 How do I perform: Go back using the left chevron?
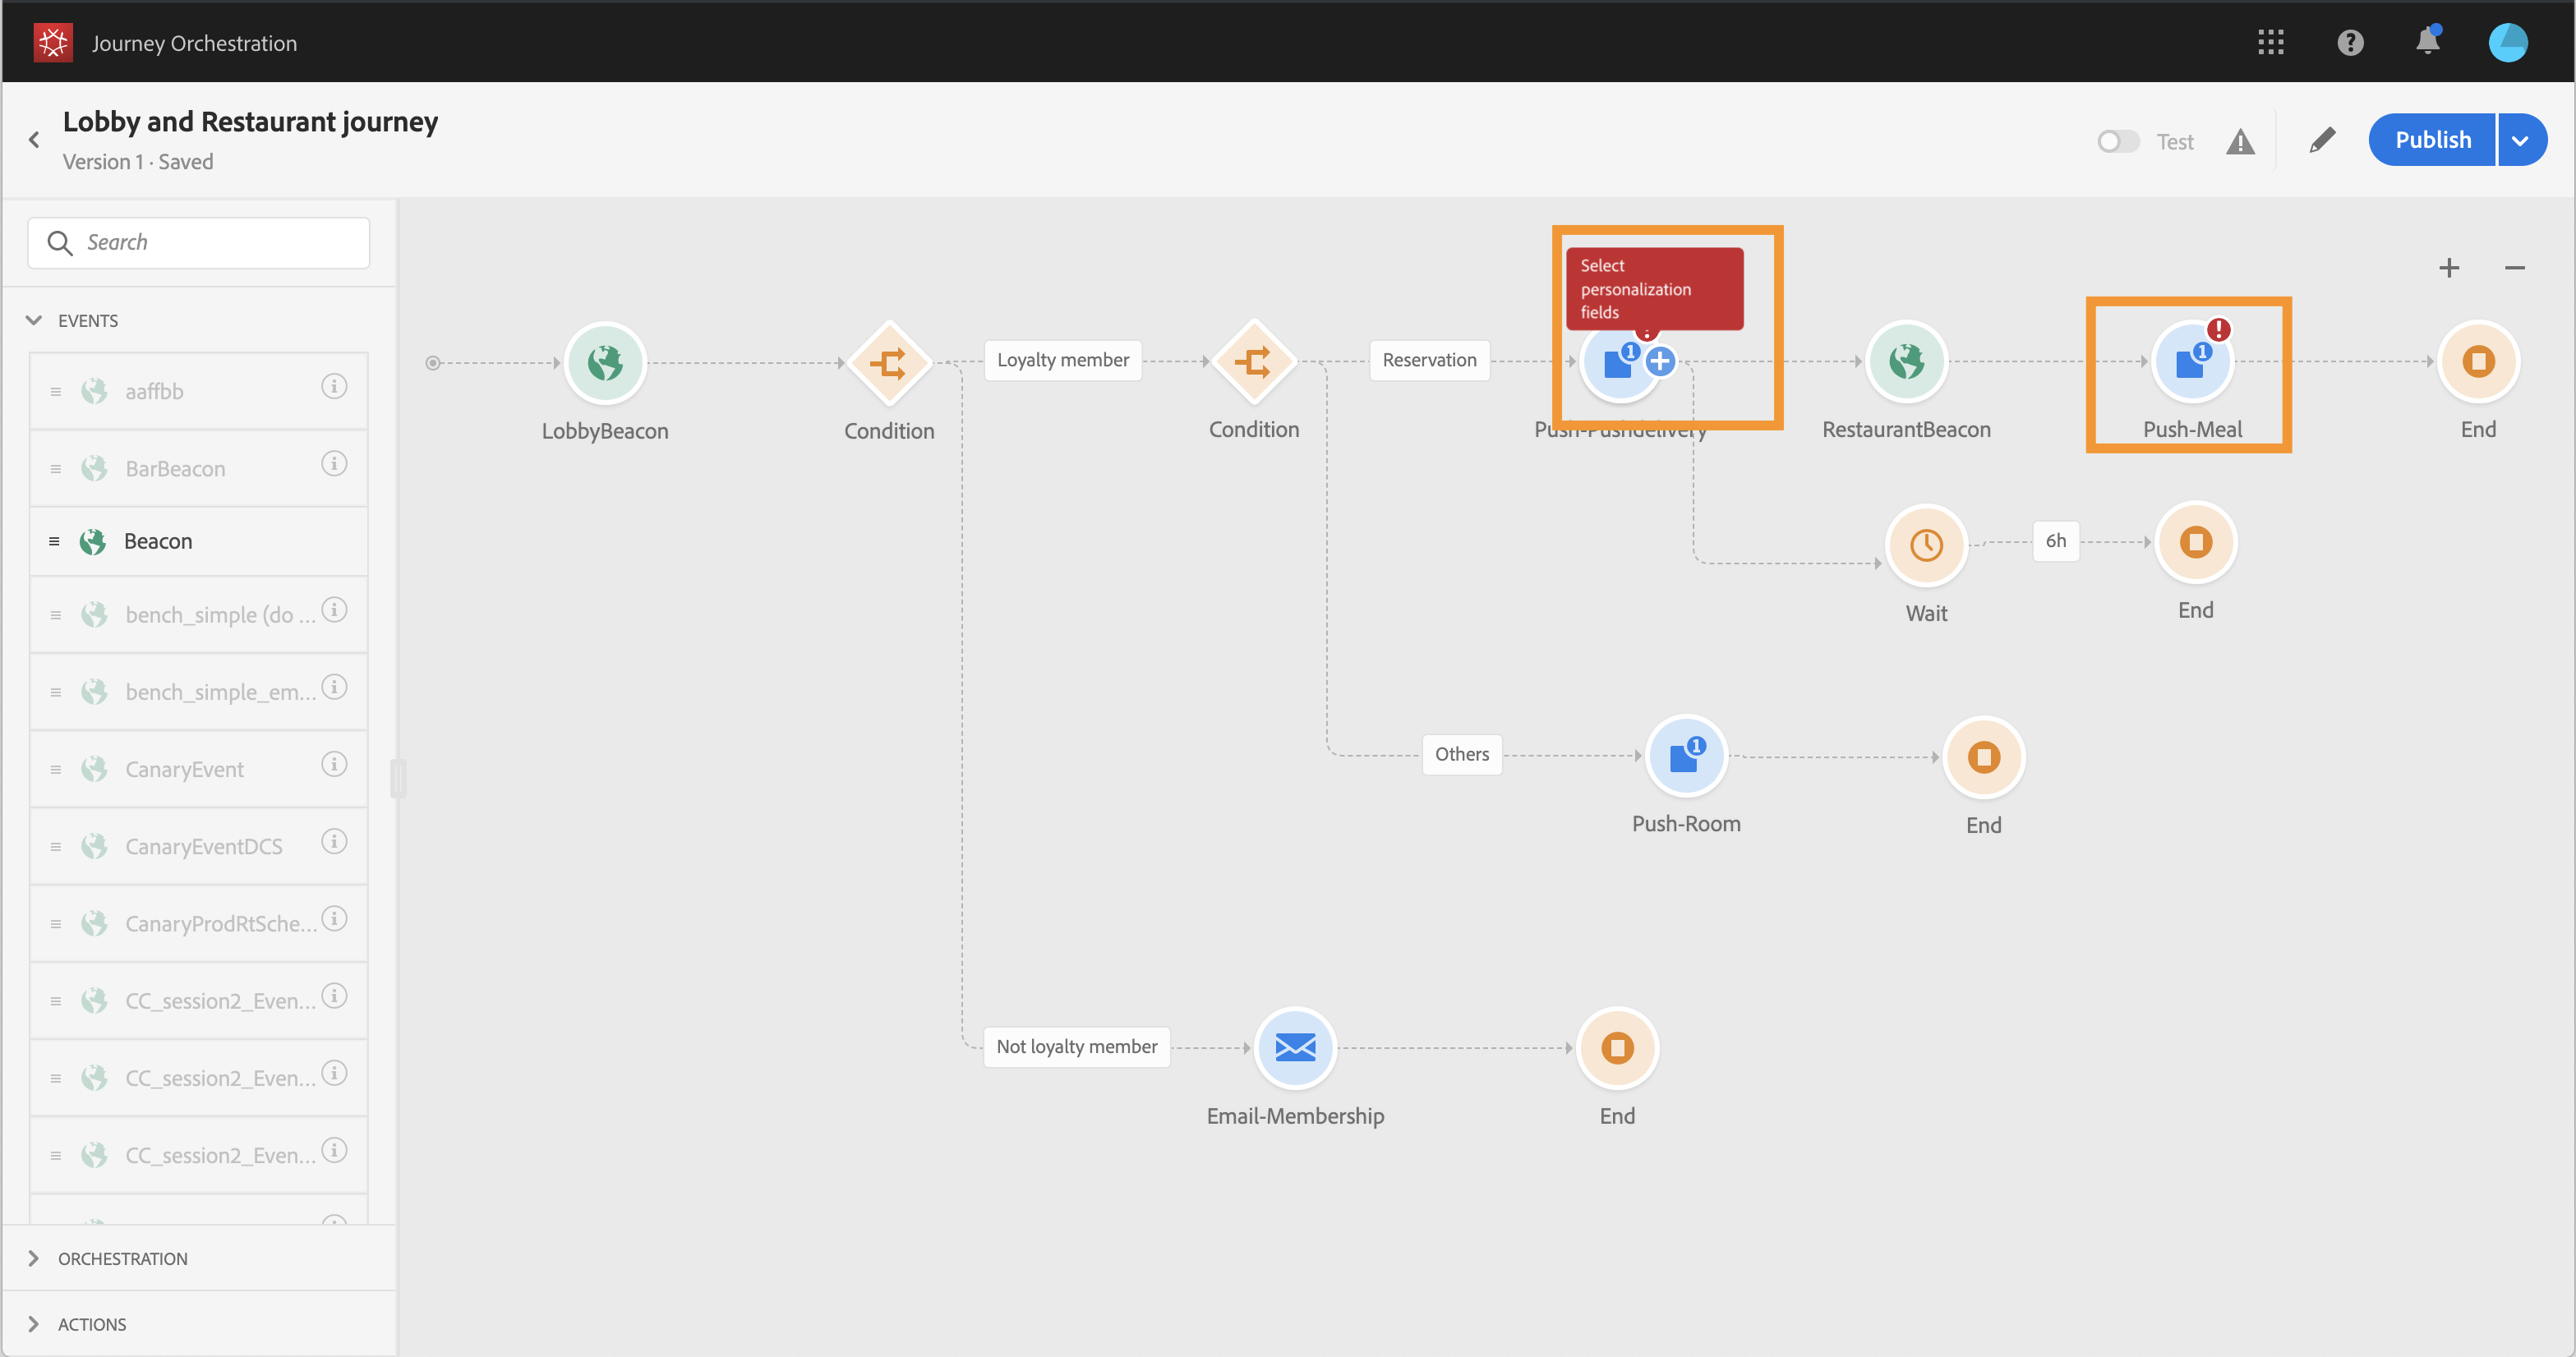tap(34, 140)
